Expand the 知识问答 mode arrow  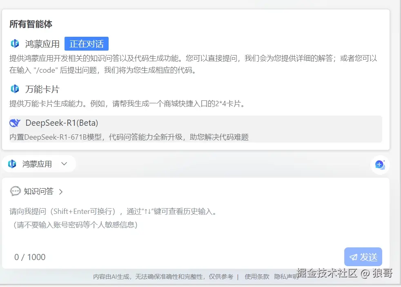click(61, 192)
